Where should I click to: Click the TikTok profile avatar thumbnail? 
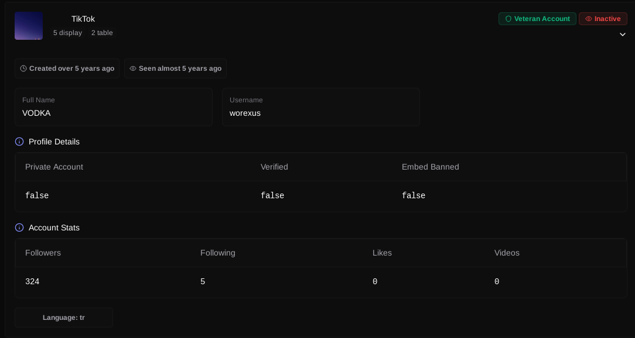pyautogui.click(x=29, y=26)
